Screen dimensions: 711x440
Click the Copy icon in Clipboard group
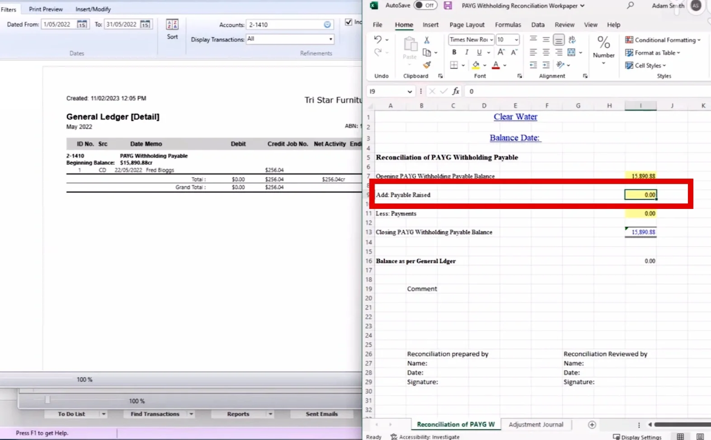tap(426, 52)
